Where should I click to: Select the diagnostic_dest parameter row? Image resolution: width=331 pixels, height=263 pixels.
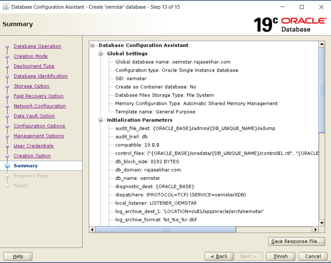[155, 187]
